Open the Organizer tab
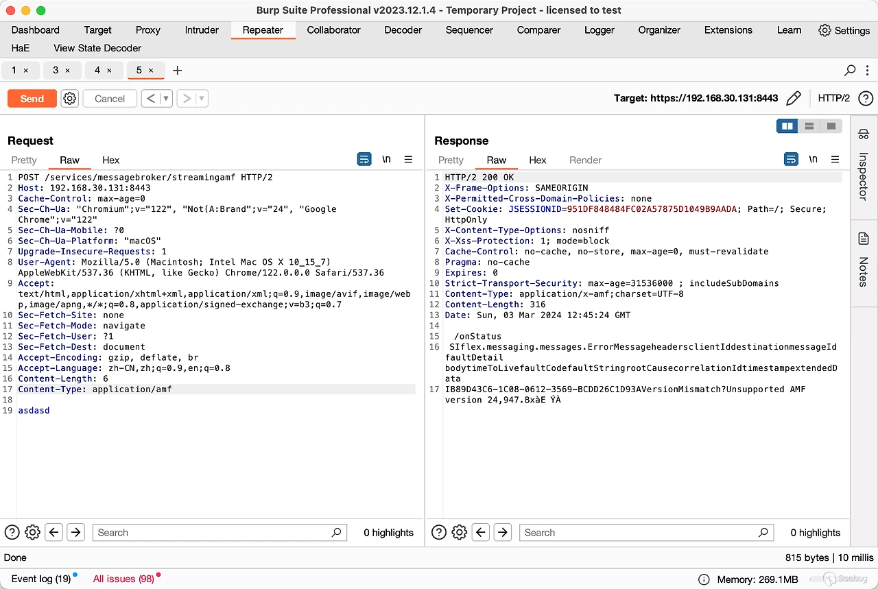This screenshot has width=878, height=589. tap(659, 30)
